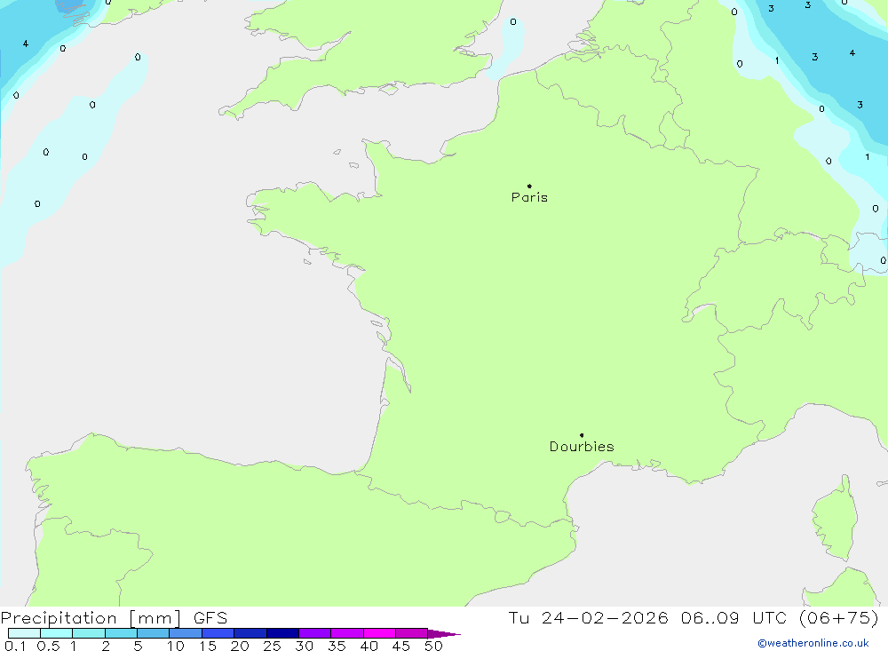Viewport: 888px width, 651px height.
Task: Select the dot marker above Paris
Action: (x=529, y=186)
